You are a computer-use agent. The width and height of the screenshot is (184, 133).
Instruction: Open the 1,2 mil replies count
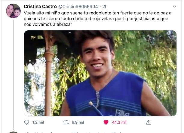(38, 122)
